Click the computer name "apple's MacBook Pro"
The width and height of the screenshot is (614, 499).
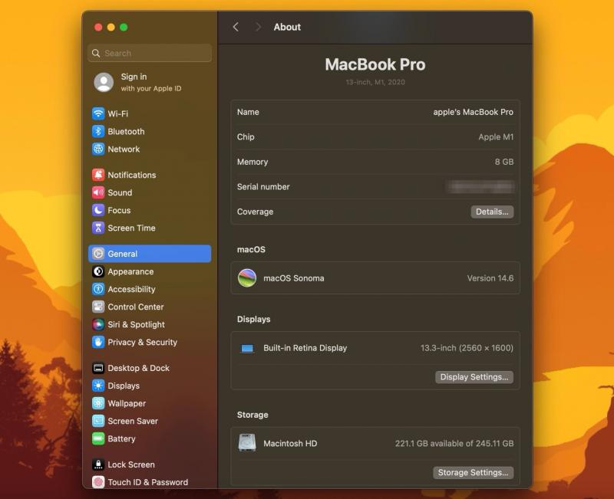473,112
